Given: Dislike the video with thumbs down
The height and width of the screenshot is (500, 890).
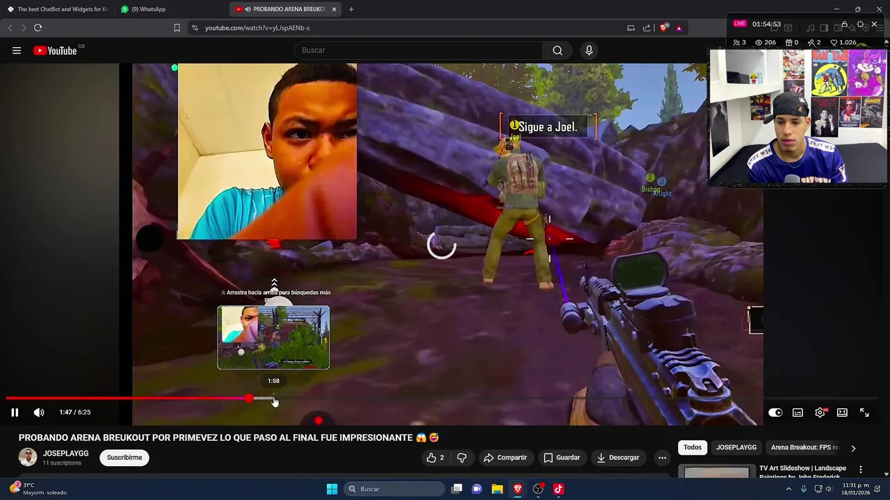Looking at the screenshot, I should coord(462,458).
